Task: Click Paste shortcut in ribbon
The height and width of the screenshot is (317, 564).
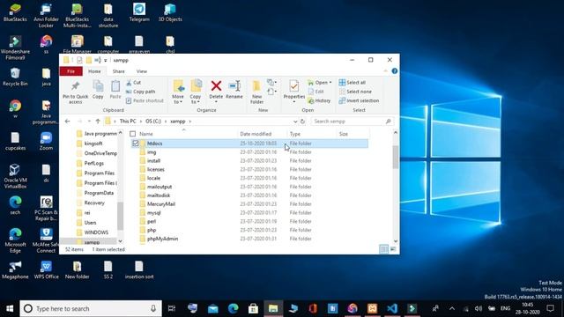Action: coord(145,100)
